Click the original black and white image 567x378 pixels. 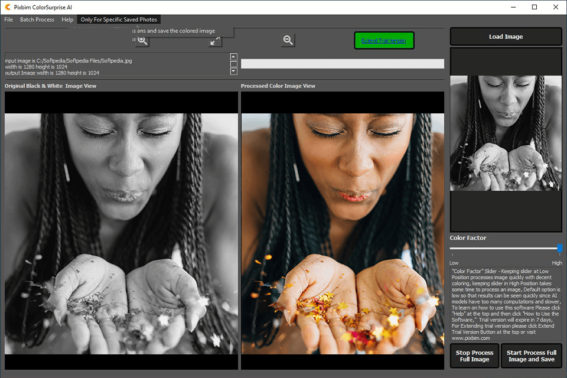[121, 234]
